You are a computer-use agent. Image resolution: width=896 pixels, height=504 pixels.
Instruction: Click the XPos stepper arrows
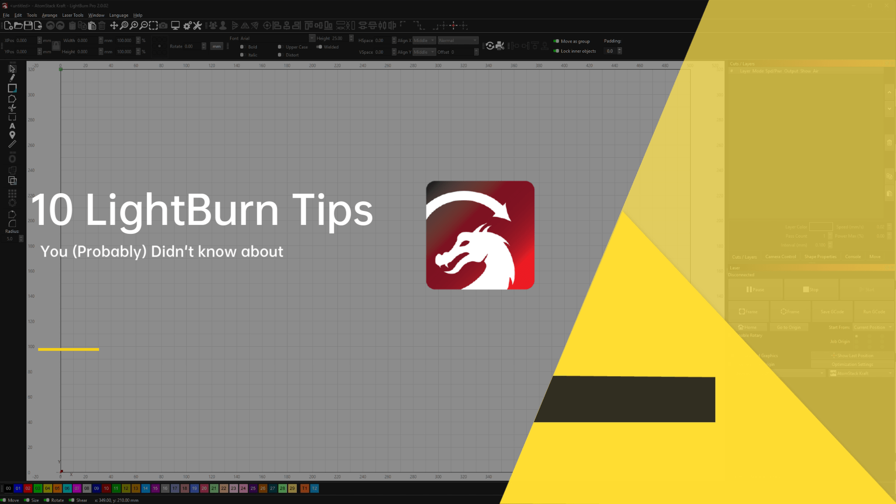[40, 41]
